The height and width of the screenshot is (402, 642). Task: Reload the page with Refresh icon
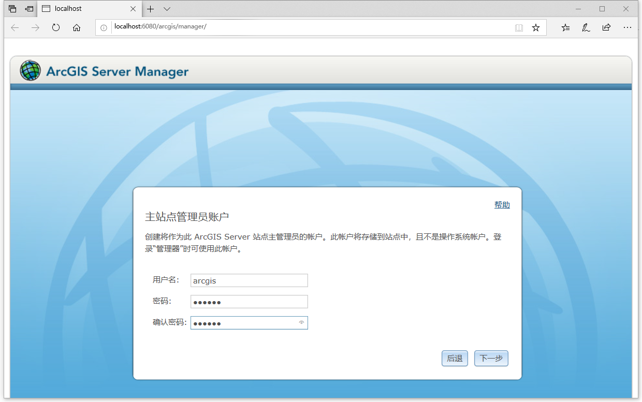(x=56, y=27)
